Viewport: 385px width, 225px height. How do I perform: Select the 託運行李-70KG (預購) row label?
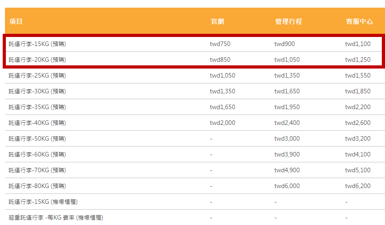click(x=37, y=170)
